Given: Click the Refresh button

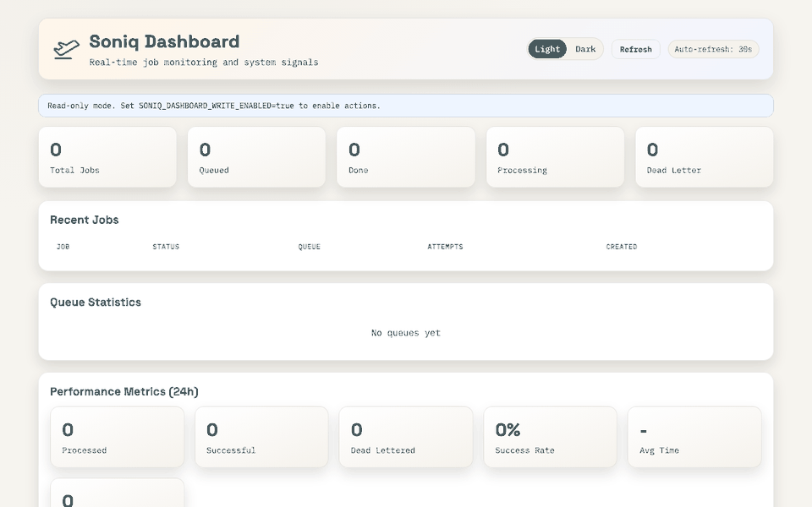Looking at the screenshot, I should (635, 49).
